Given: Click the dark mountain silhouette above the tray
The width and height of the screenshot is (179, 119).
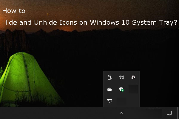Looking at the screenshot, I should pyautogui.click(x=125, y=54).
